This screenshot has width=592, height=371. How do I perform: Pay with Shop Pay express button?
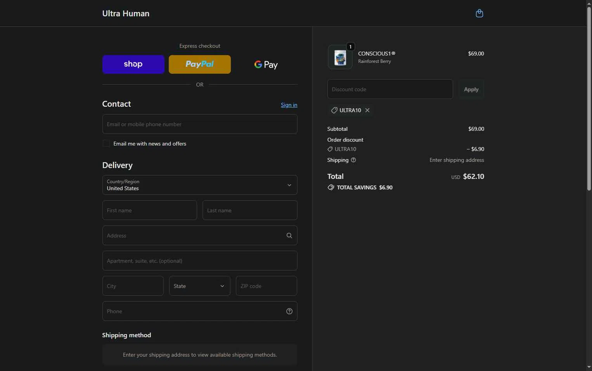point(133,64)
